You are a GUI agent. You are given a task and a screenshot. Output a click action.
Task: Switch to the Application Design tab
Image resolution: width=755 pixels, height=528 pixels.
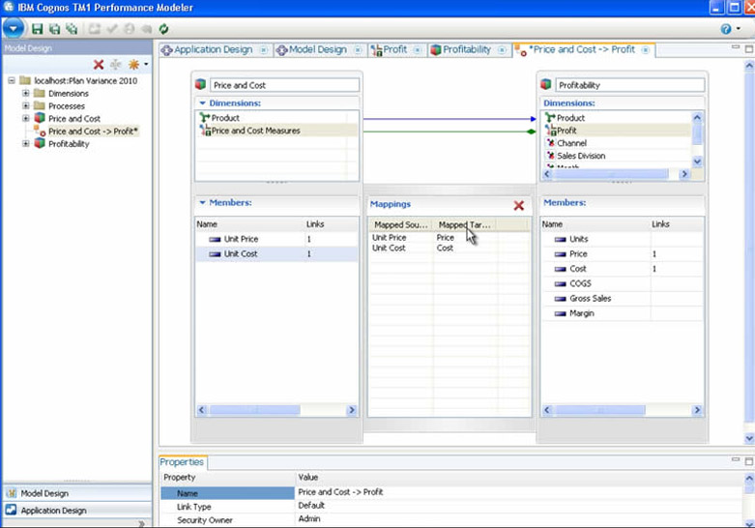point(214,49)
